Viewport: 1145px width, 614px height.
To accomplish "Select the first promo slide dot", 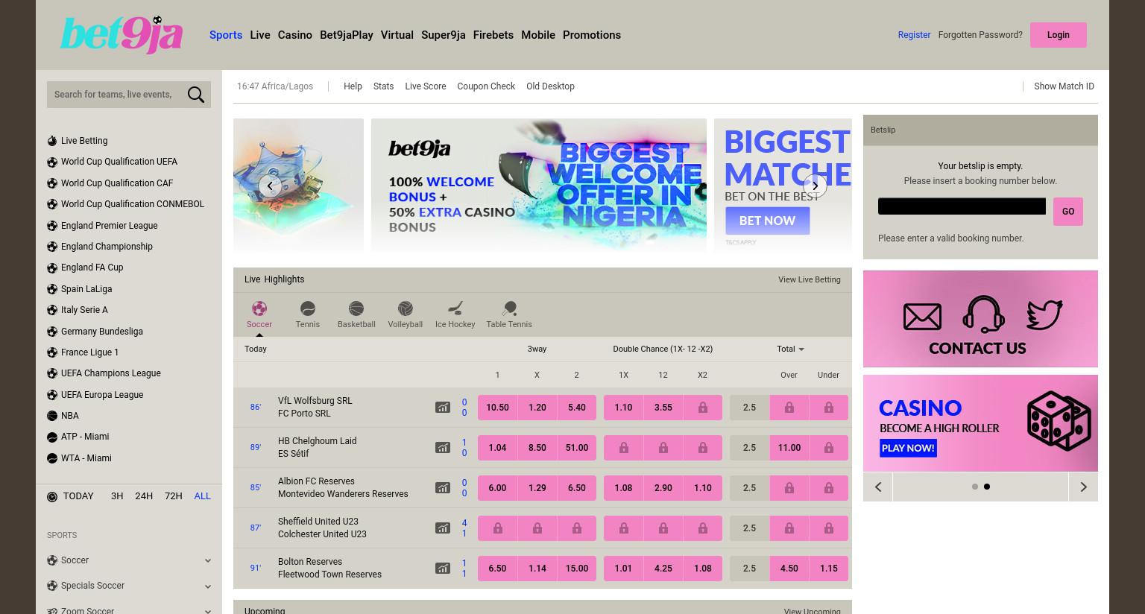I will tap(975, 487).
